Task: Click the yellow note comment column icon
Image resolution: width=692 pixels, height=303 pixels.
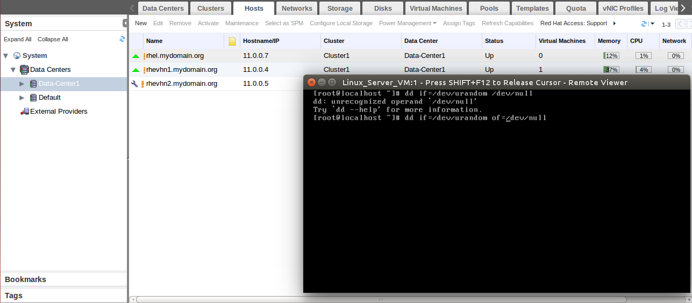Action: click(232, 41)
